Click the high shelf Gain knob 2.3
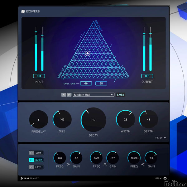 (151, 158)
